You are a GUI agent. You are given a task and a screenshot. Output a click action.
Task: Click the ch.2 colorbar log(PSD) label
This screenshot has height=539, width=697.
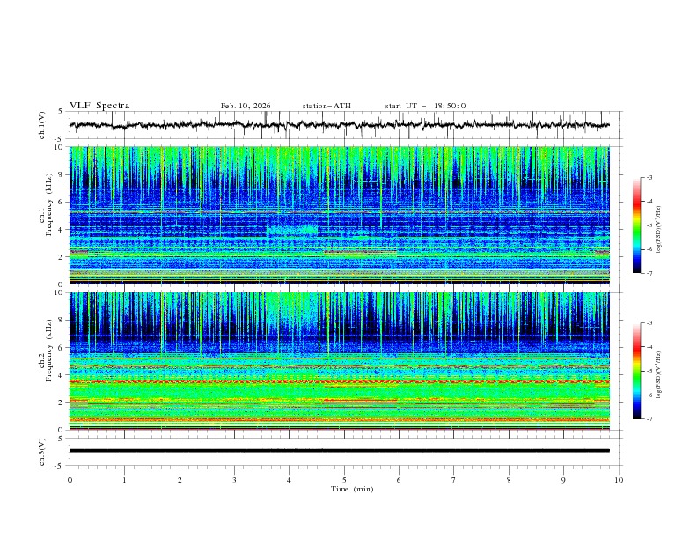[659, 375]
